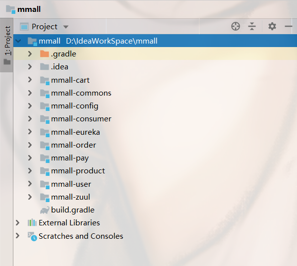Expand the mmall-user module

(30, 184)
